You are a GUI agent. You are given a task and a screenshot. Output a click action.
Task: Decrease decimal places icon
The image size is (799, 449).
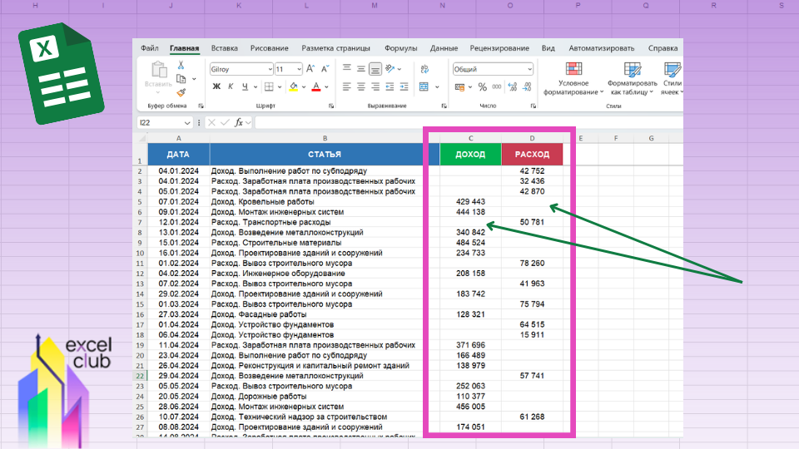coord(527,87)
